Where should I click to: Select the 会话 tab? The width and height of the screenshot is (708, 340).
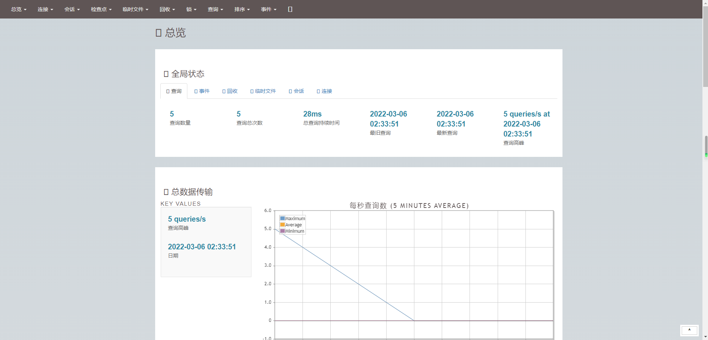click(296, 91)
